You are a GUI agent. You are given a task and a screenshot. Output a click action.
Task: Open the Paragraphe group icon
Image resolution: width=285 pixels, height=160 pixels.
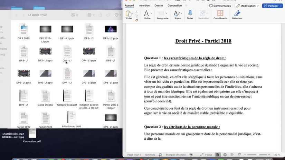[161, 13]
